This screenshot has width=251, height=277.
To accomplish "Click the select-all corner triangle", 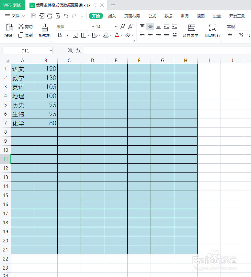I will coord(7,61).
